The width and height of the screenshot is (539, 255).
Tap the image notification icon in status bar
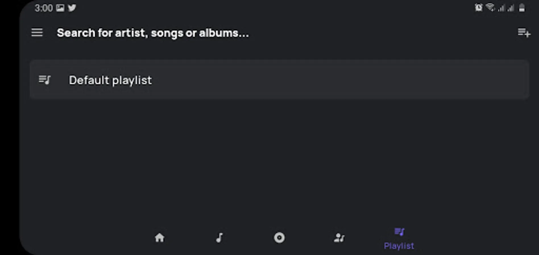[x=60, y=8]
